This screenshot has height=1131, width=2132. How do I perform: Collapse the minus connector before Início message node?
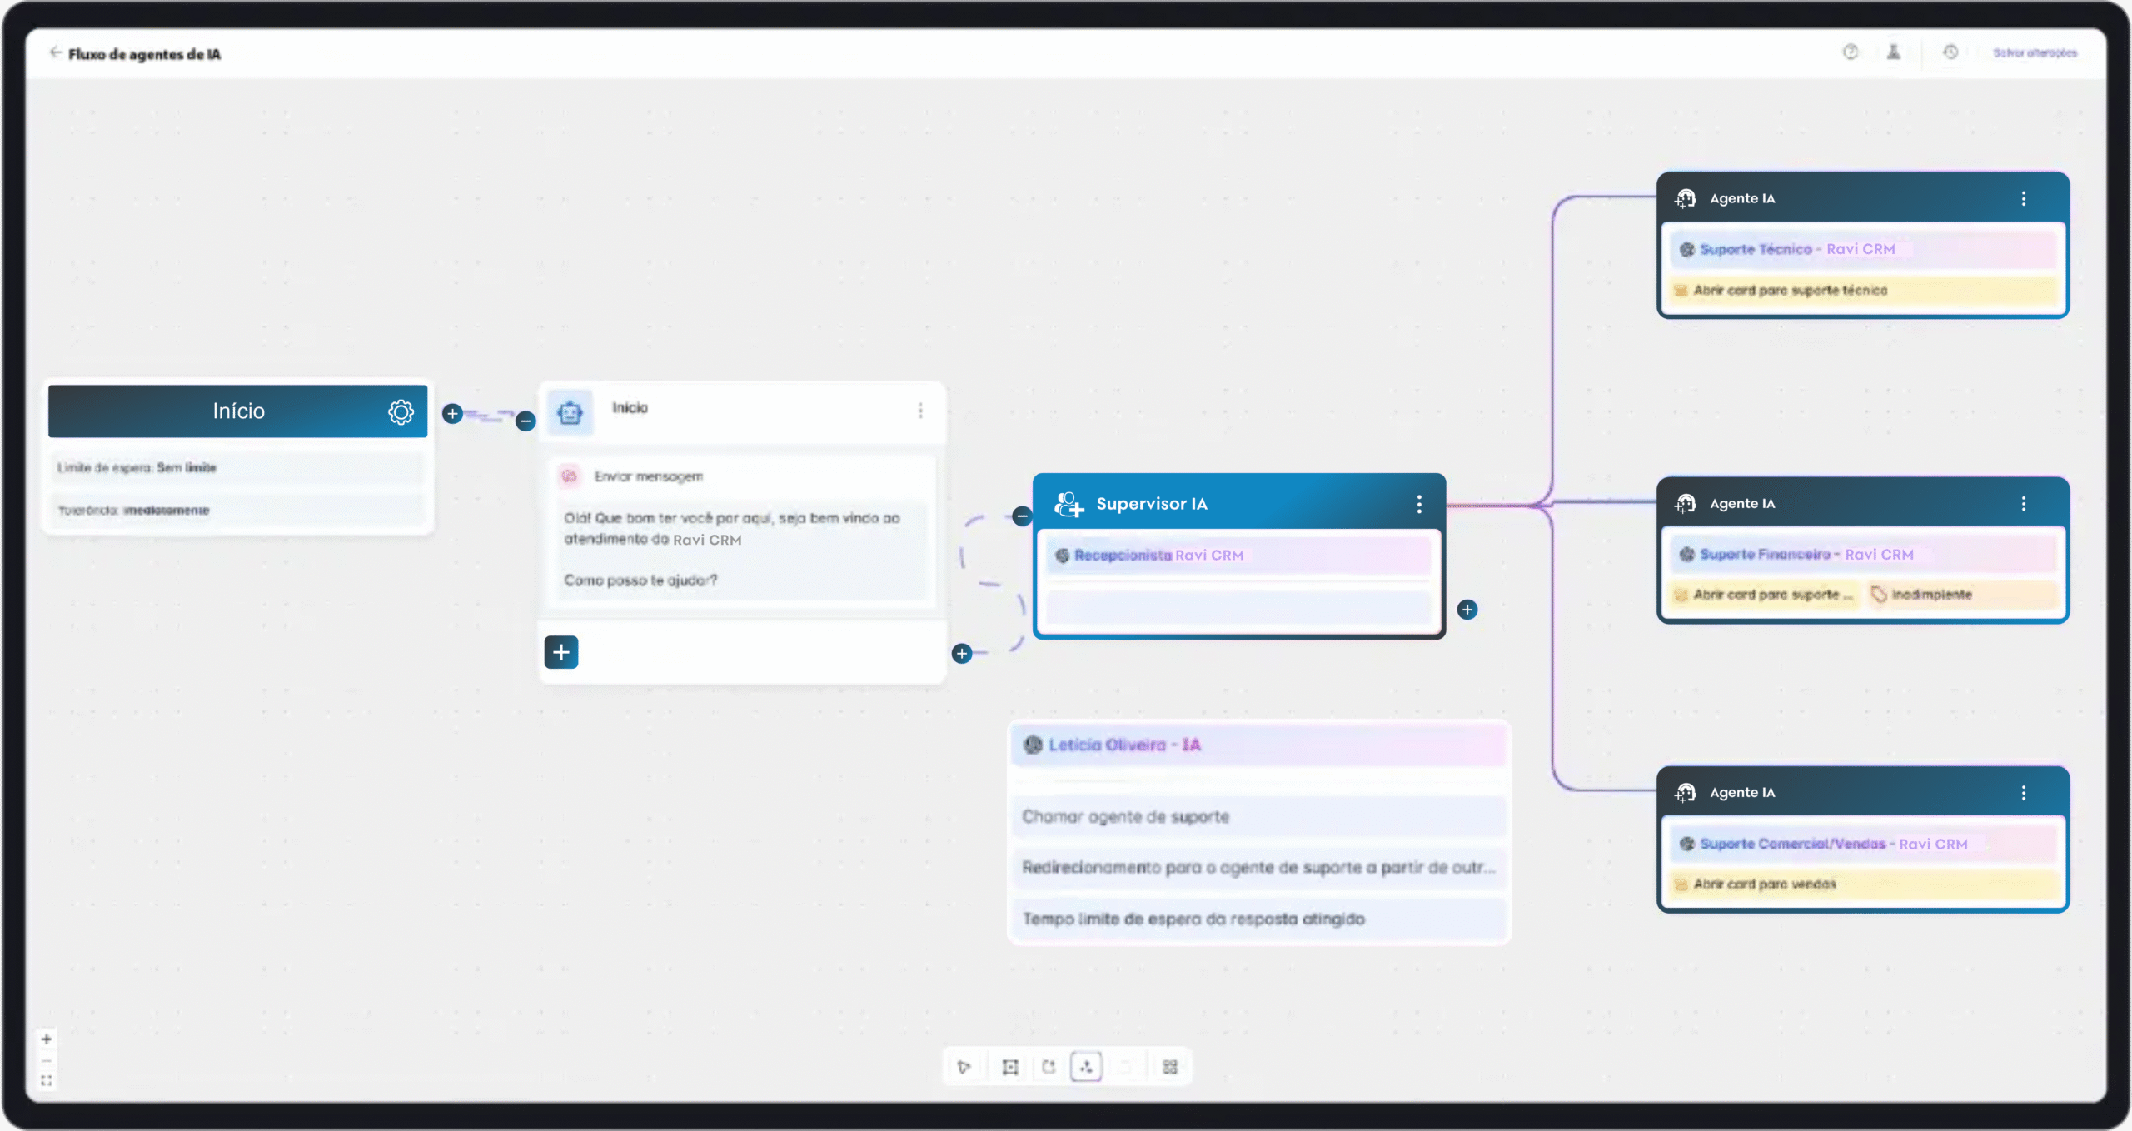525,421
